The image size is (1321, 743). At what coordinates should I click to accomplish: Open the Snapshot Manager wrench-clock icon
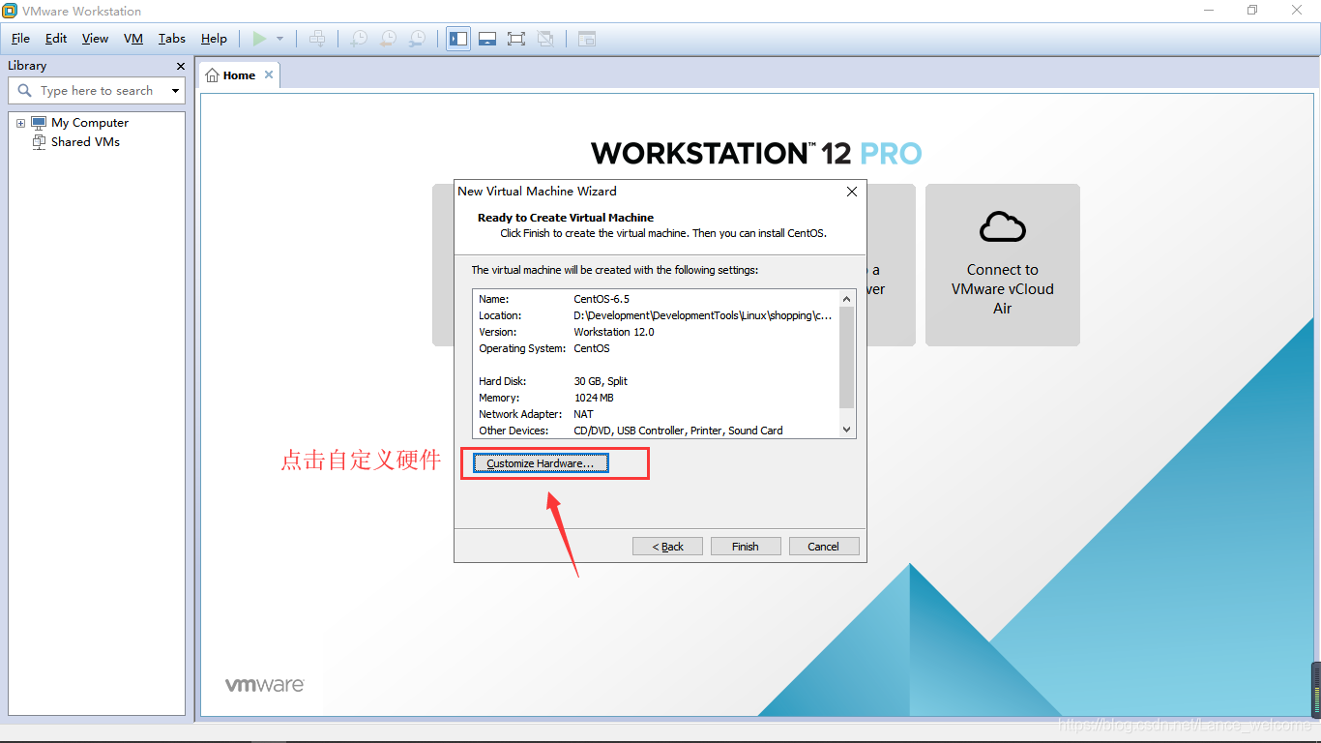coord(417,39)
